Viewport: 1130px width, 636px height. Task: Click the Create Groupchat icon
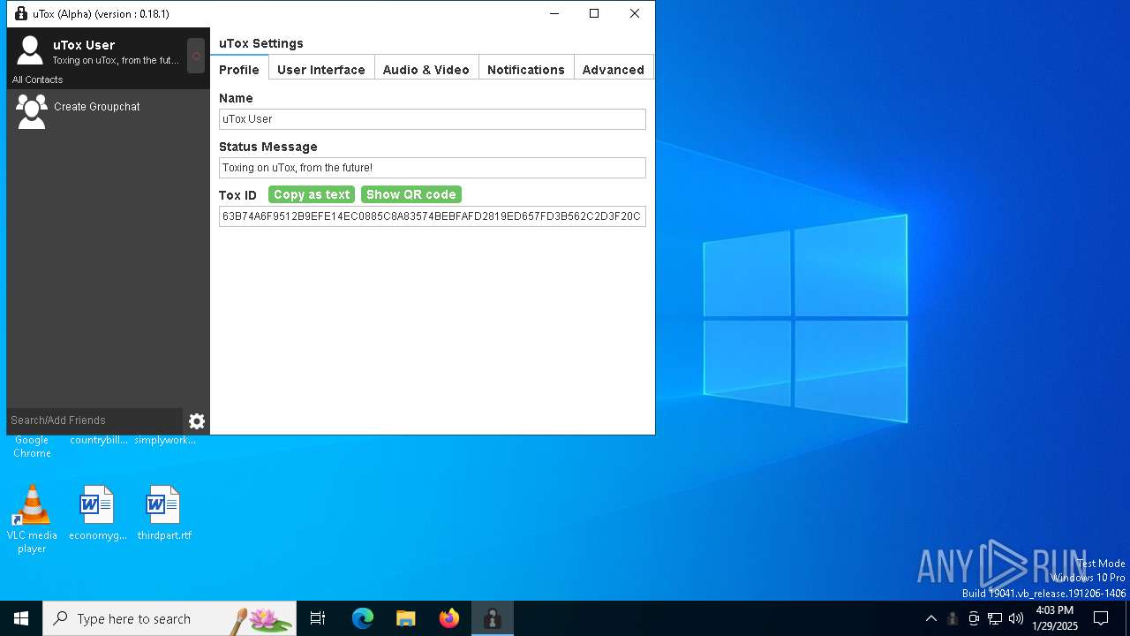(x=32, y=111)
